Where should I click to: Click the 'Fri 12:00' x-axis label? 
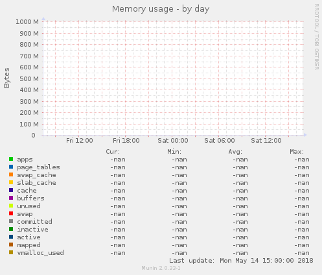click(80, 141)
